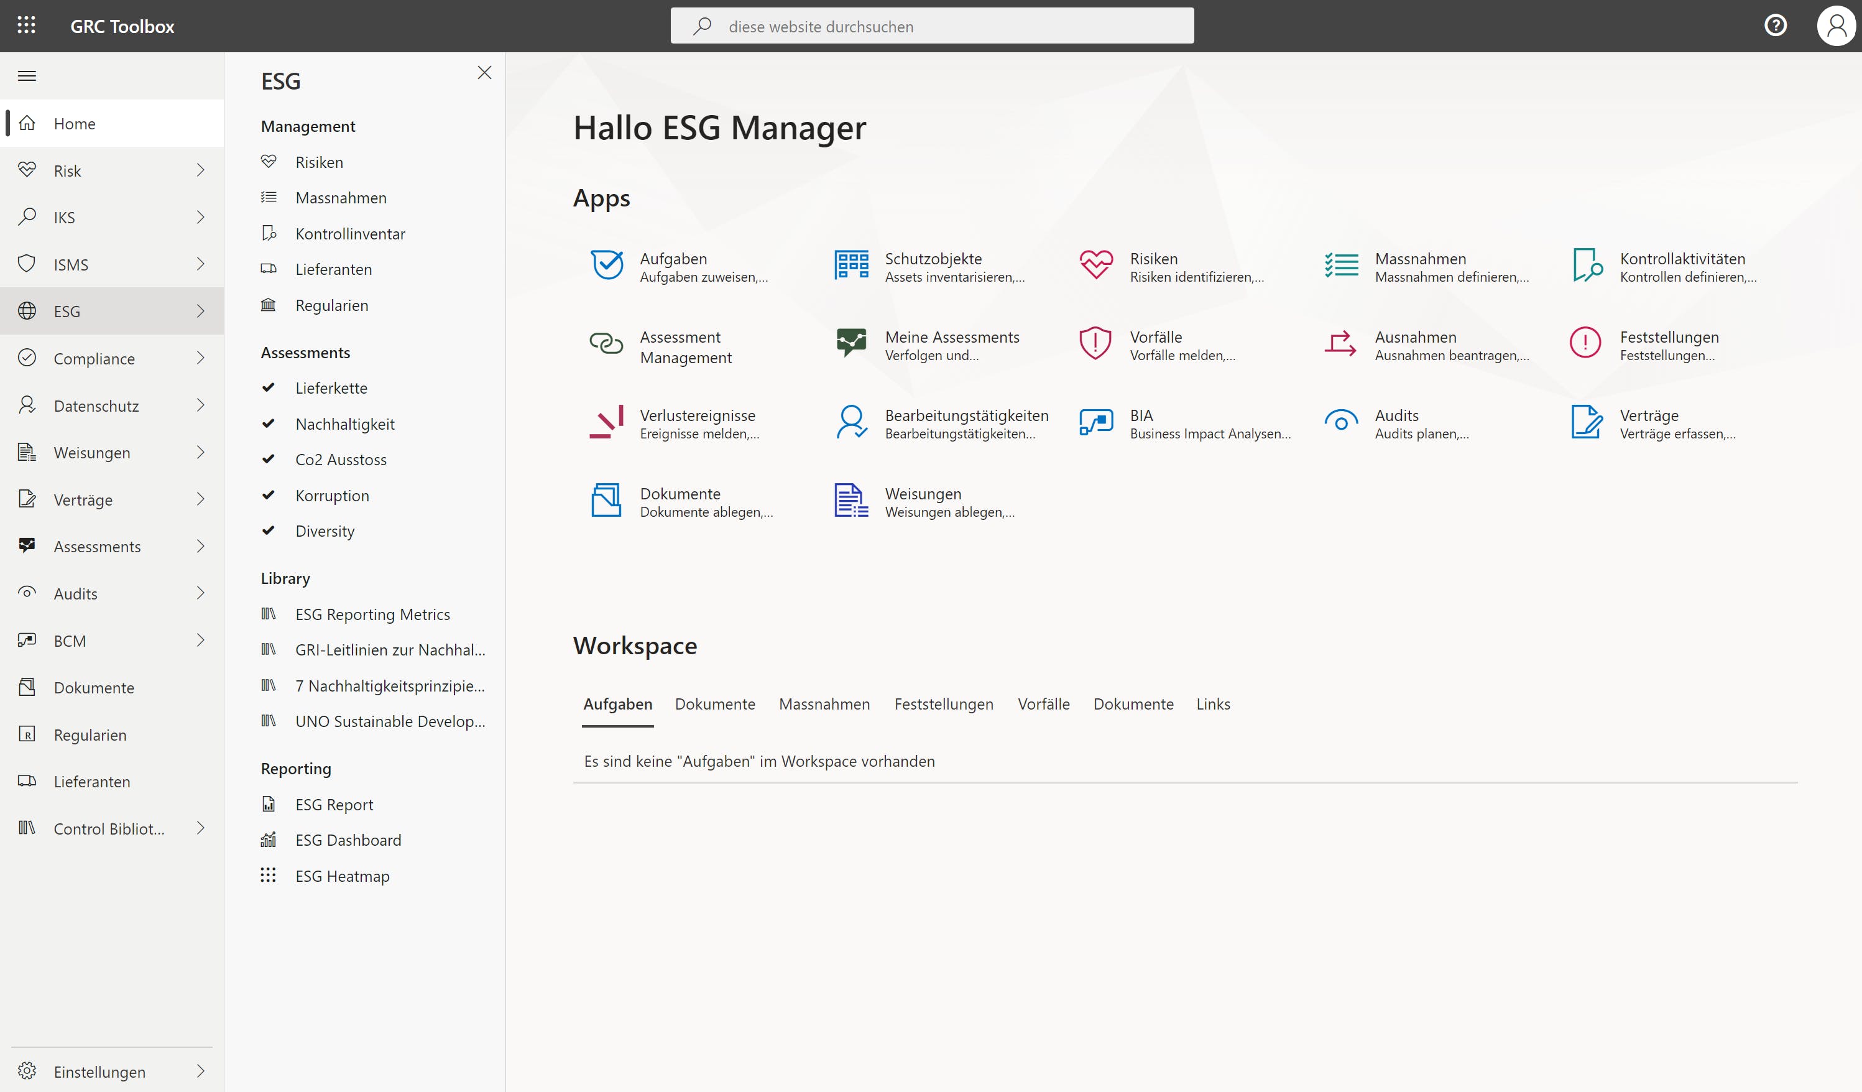Screen dimensions: 1862x1092
Task: Open the BIA app icon
Action: [1095, 422]
